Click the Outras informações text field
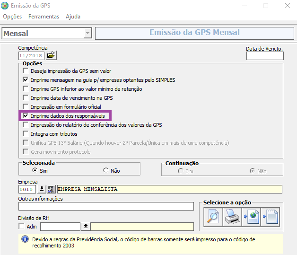 point(106,206)
